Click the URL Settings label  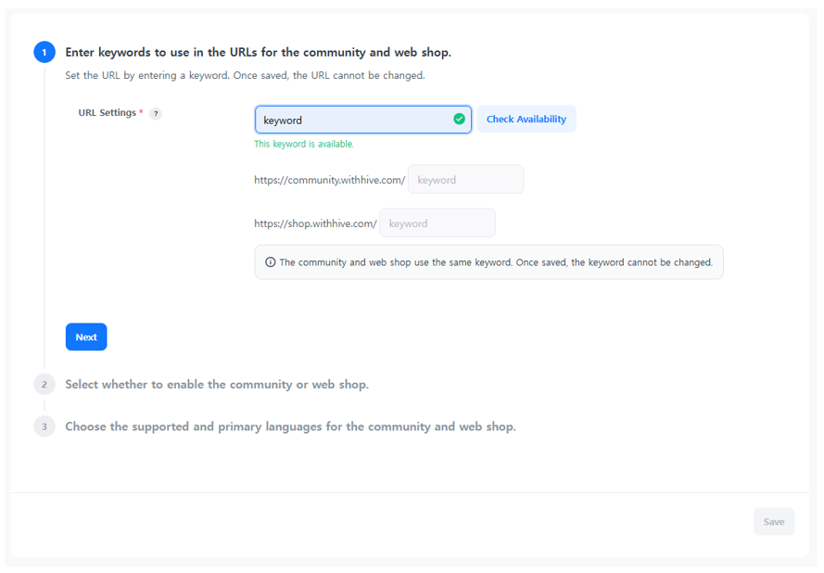click(x=108, y=113)
